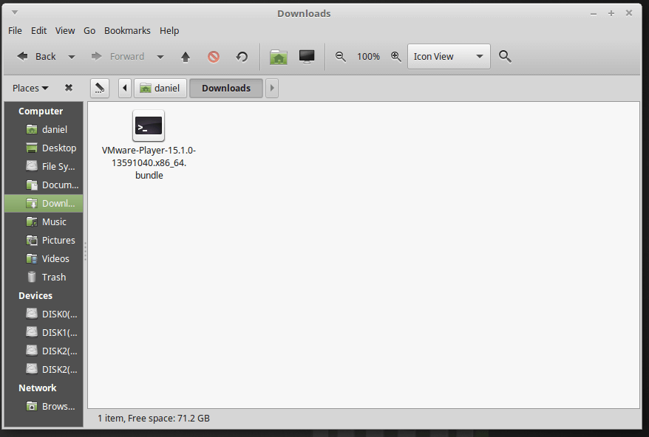Expand the Back history dropdown arrow
649x437 pixels.
pos(72,57)
